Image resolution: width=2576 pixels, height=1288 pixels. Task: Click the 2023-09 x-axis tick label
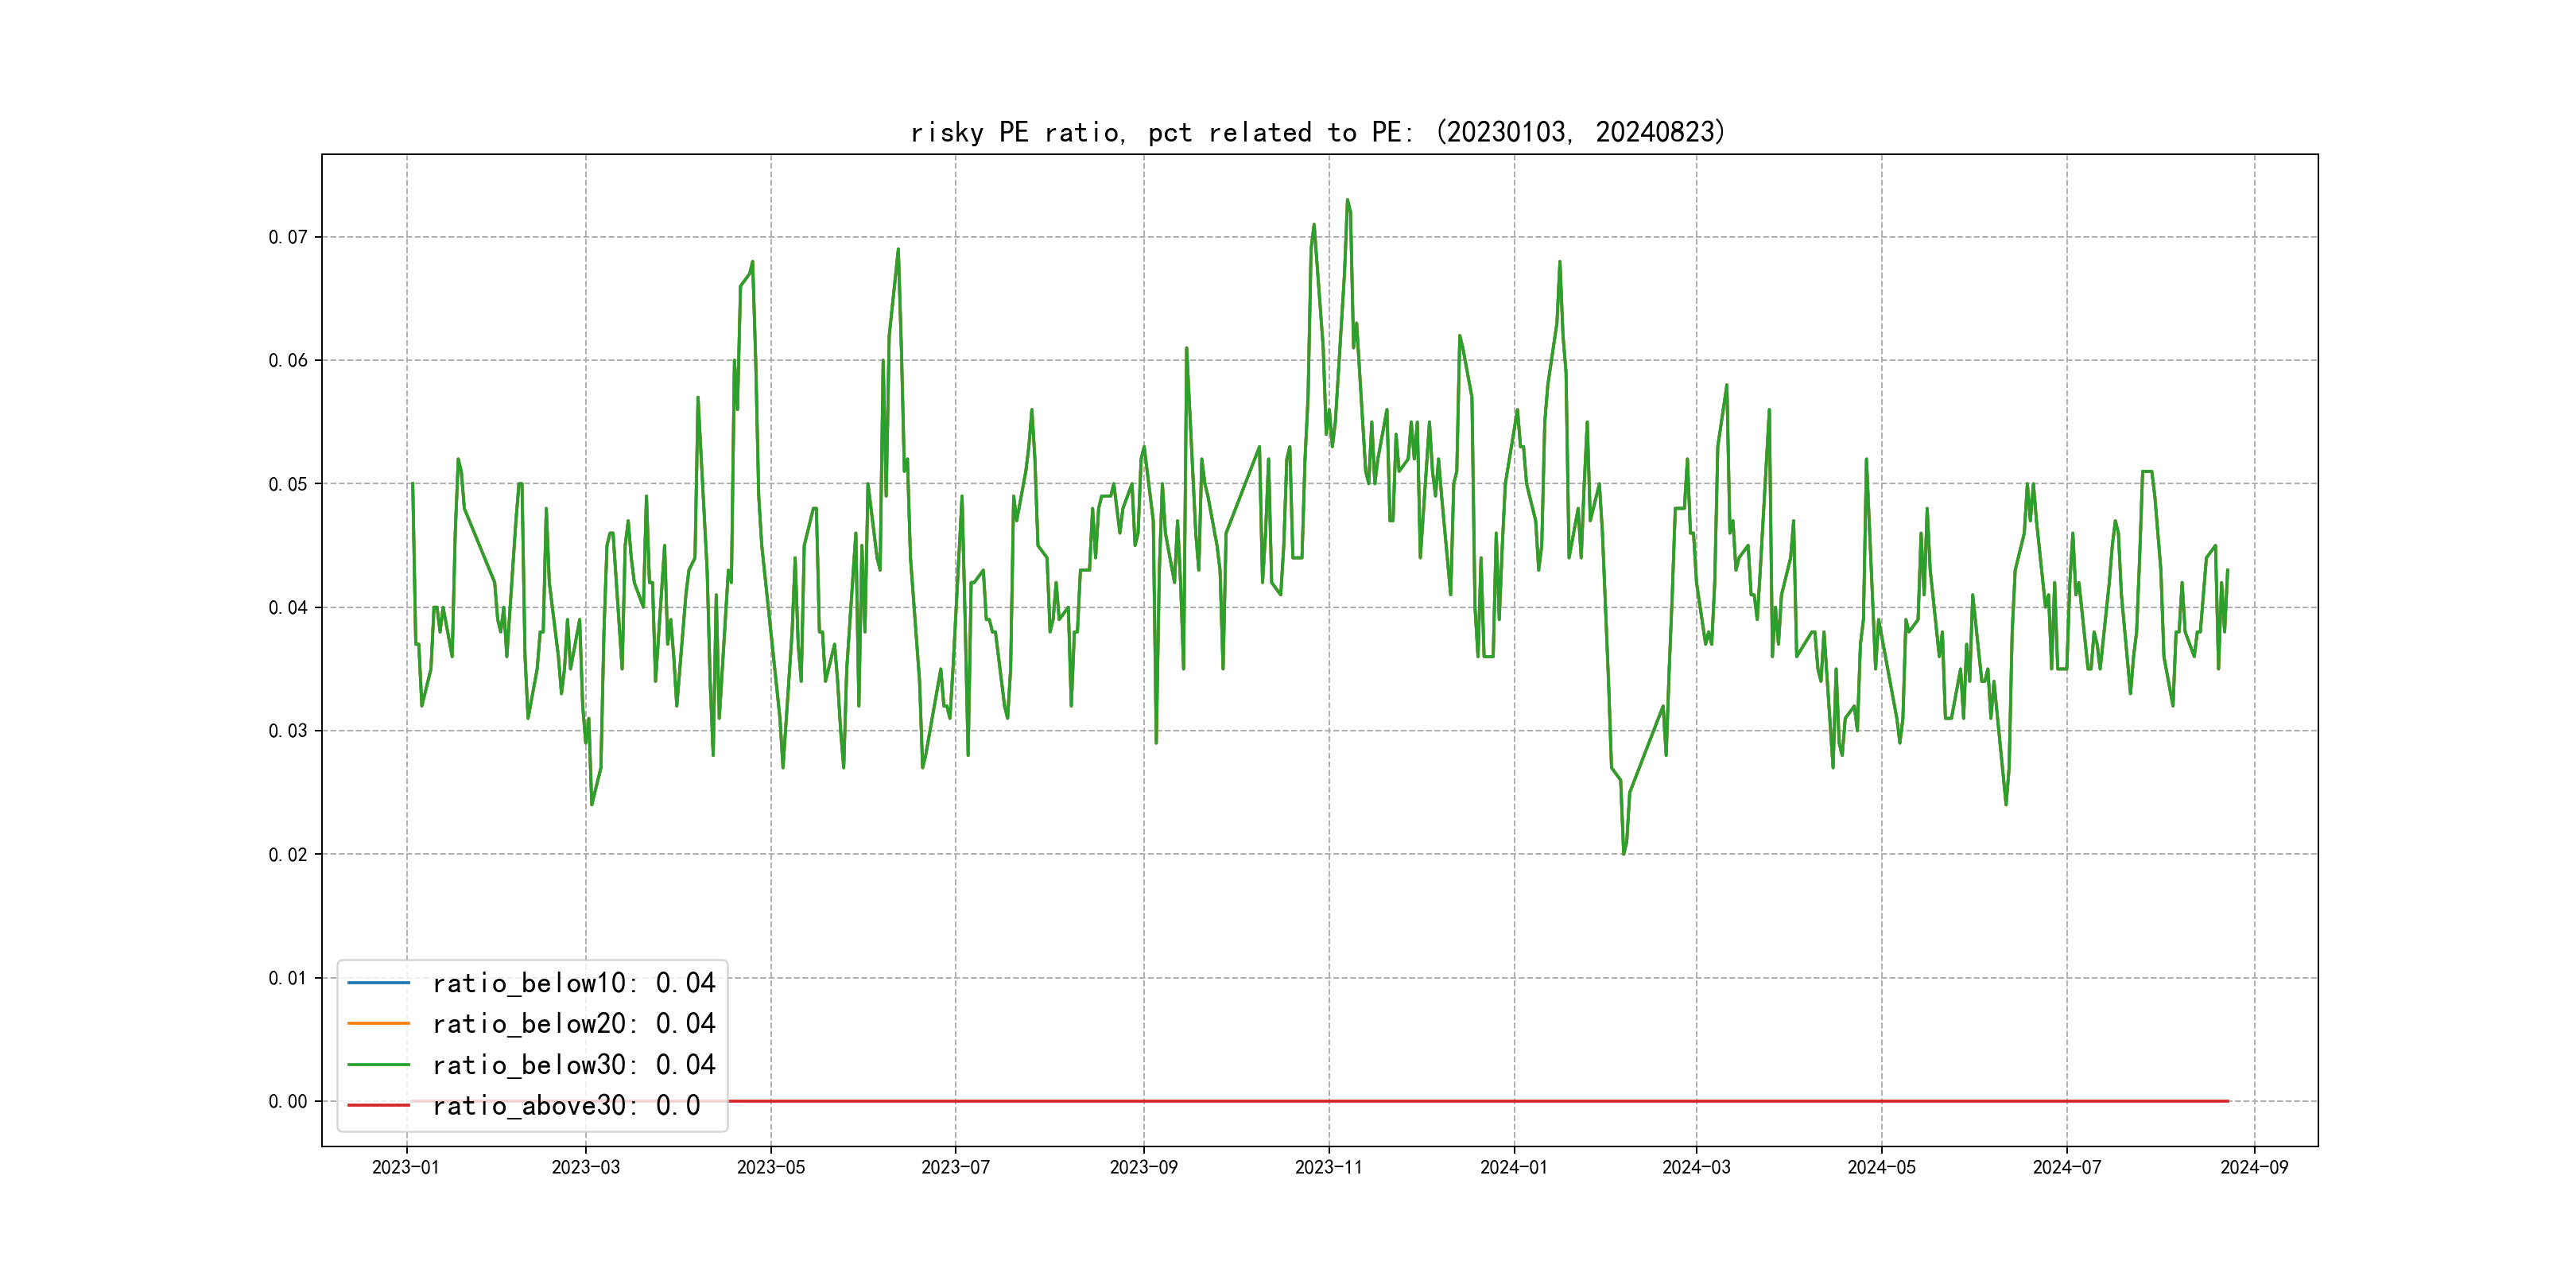pos(1143,1167)
